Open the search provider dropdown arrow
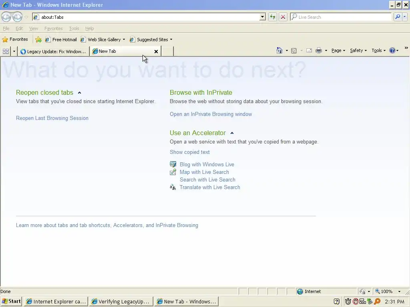The height and width of the screenshot is (307, 410). coord(404,17)
